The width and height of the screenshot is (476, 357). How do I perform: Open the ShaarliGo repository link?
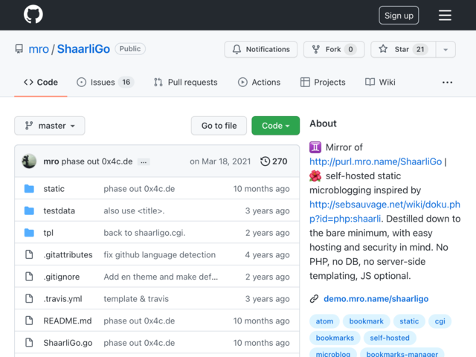click(x=83, y=49)
